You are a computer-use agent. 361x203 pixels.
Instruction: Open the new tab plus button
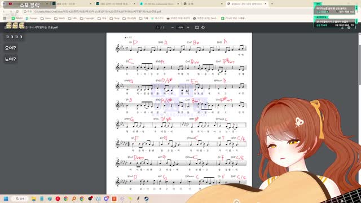click(272, 4)
